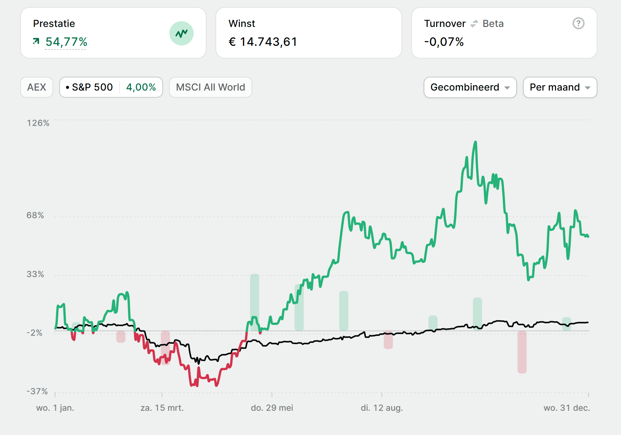Click the S&P 500 bullet dot indicator
The height and width of the screenshot is (435, 621).
click(68, 88)
